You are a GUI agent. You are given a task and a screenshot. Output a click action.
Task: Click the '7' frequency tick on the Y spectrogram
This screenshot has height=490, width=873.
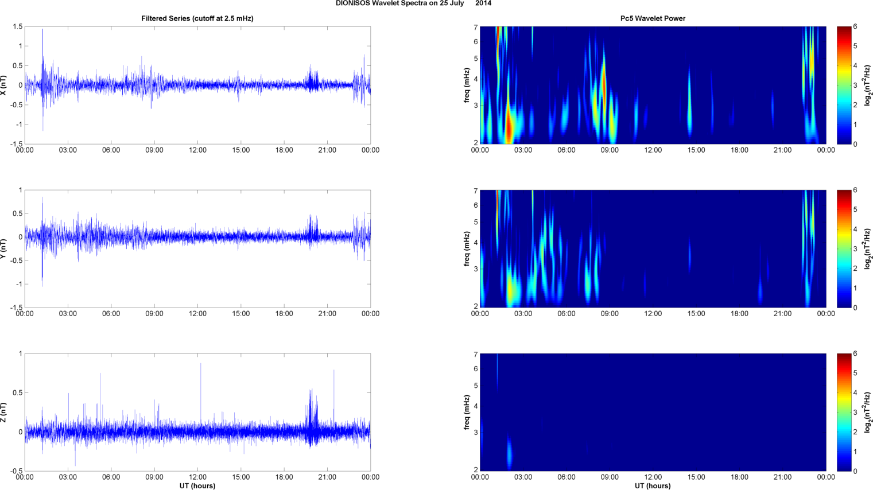tap(476, 191)
